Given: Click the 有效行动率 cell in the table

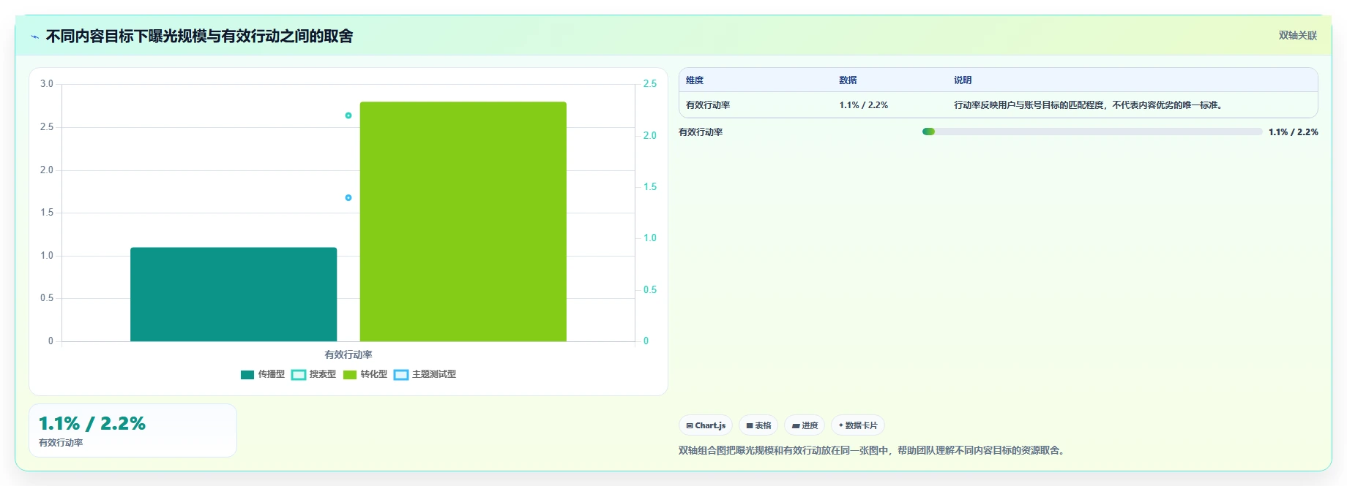Looking at the screenshot, I should click(x=708, y=105).
